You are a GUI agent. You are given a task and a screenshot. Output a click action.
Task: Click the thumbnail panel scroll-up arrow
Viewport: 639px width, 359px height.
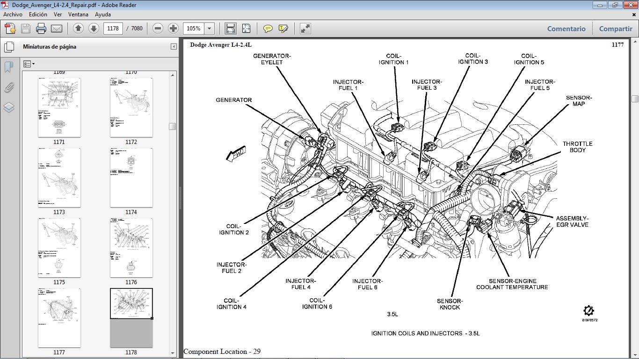pos(173,74)
